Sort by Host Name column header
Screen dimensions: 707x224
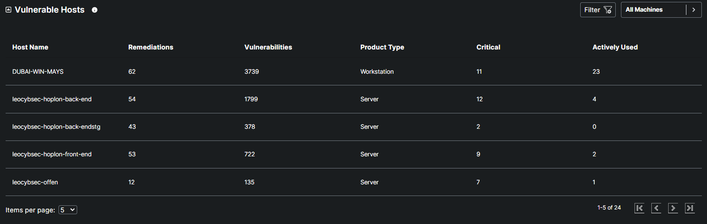(x=30, y=47)
